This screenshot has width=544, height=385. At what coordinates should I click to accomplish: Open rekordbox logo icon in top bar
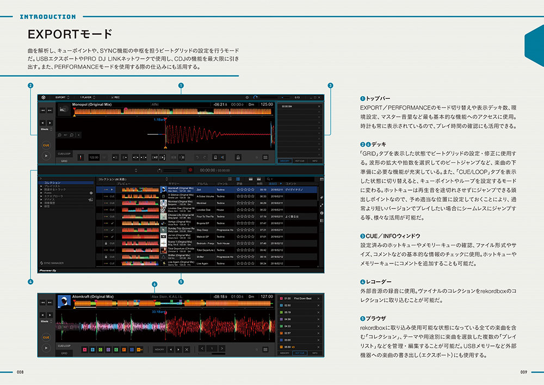tap(44, 98)
